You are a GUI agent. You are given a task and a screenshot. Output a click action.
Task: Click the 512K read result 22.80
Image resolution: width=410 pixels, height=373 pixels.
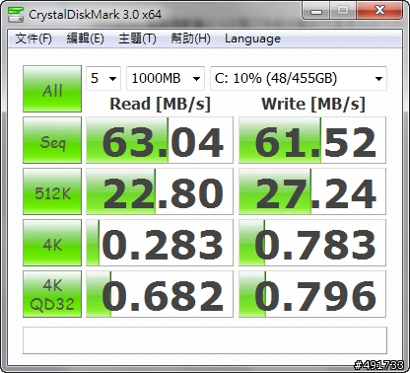coord(160,191)
